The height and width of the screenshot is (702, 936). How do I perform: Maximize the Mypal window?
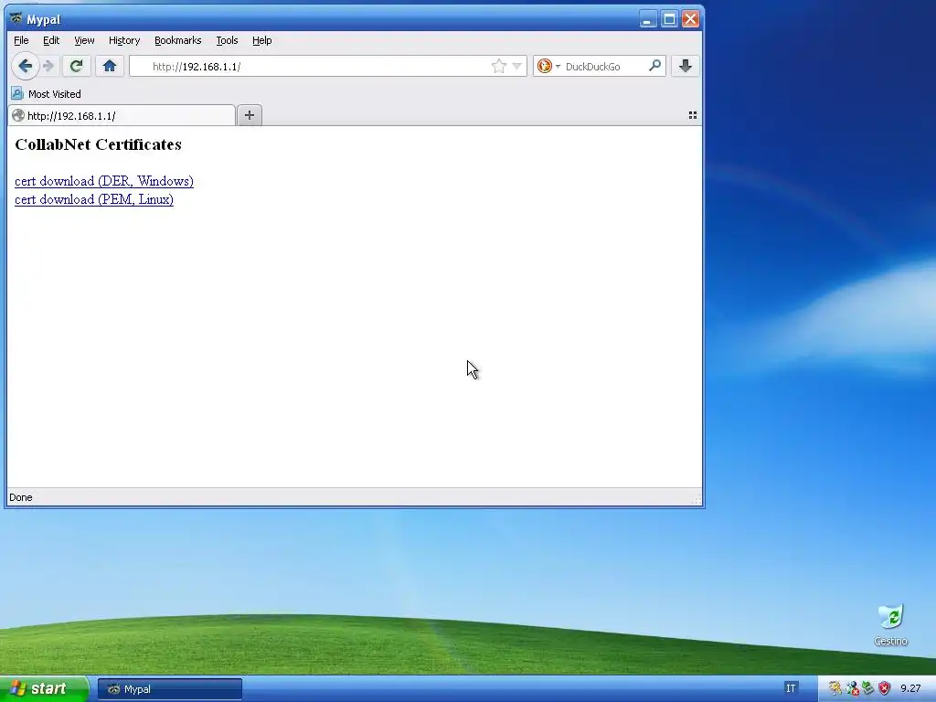(670, 19)
